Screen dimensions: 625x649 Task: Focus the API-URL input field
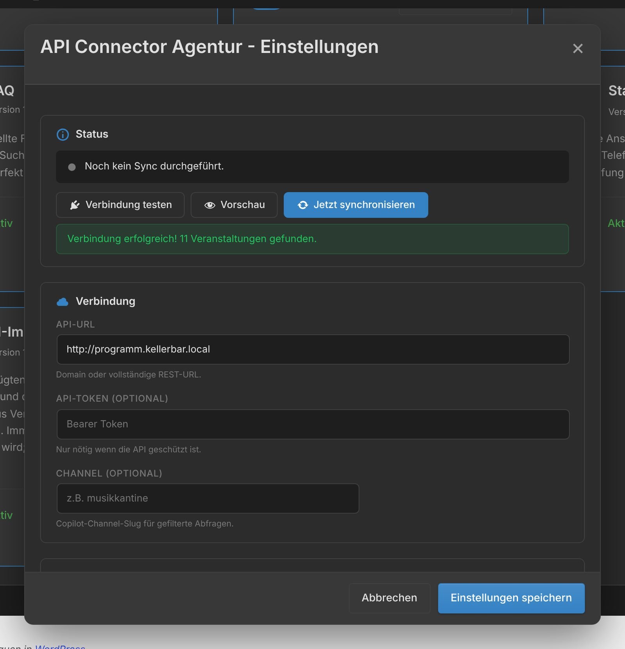tap(313, 349)
